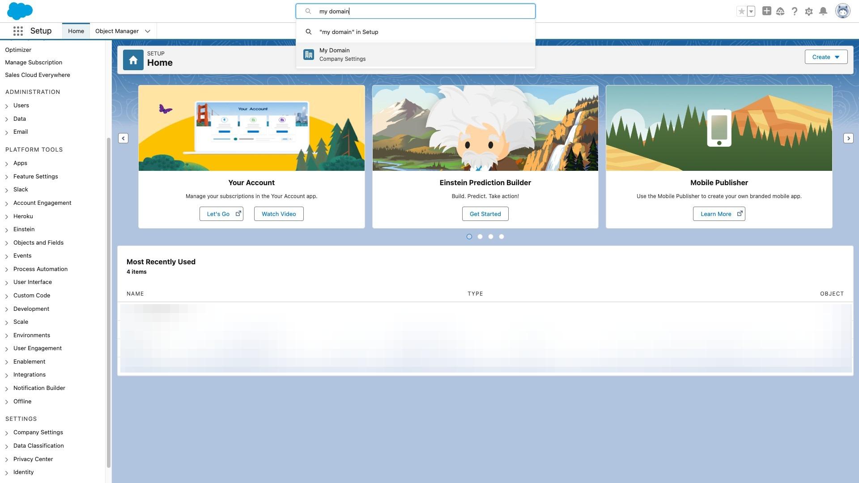The width and height of the screenshot is (859, 483).
Task: Click the Get Started button
Action: (485, 214)
